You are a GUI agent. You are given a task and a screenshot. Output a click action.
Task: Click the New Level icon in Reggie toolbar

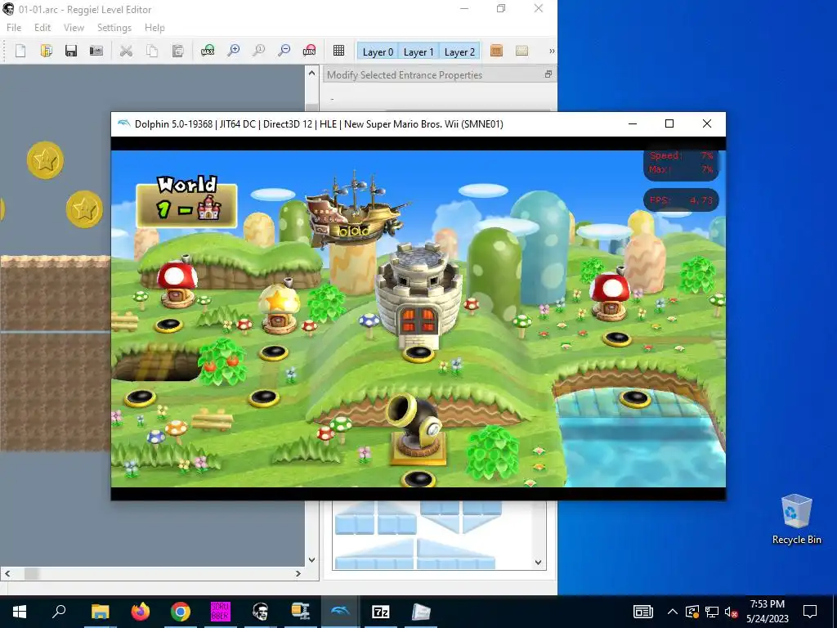pos(20,51)
